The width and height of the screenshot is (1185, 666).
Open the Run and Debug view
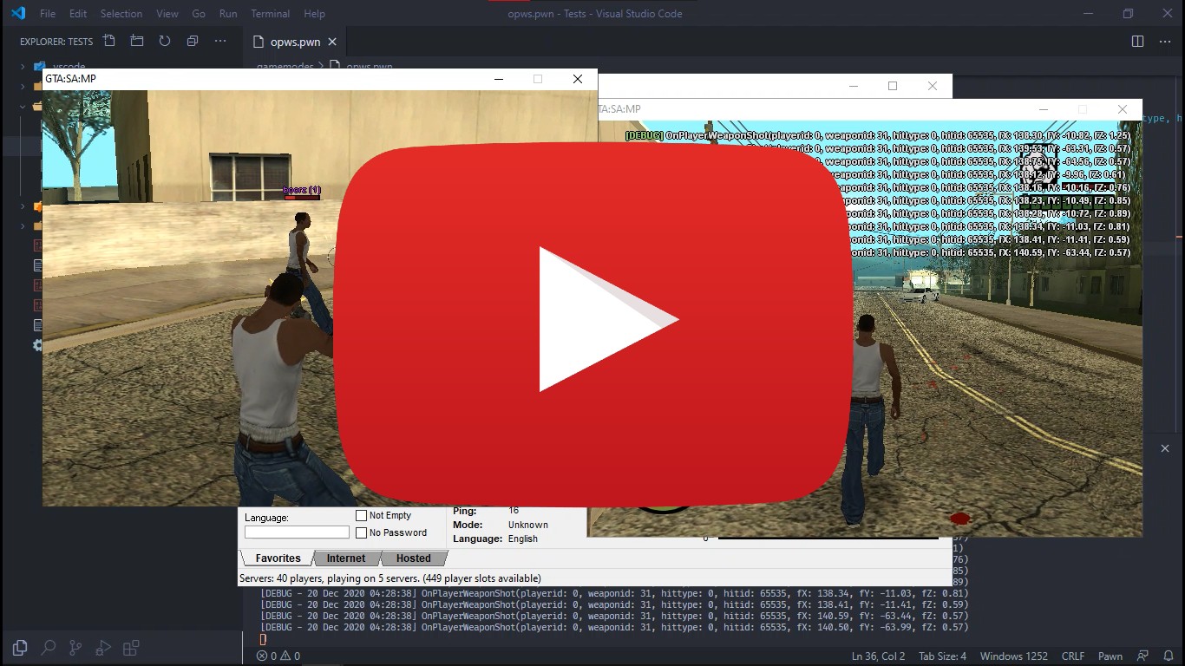103,647
